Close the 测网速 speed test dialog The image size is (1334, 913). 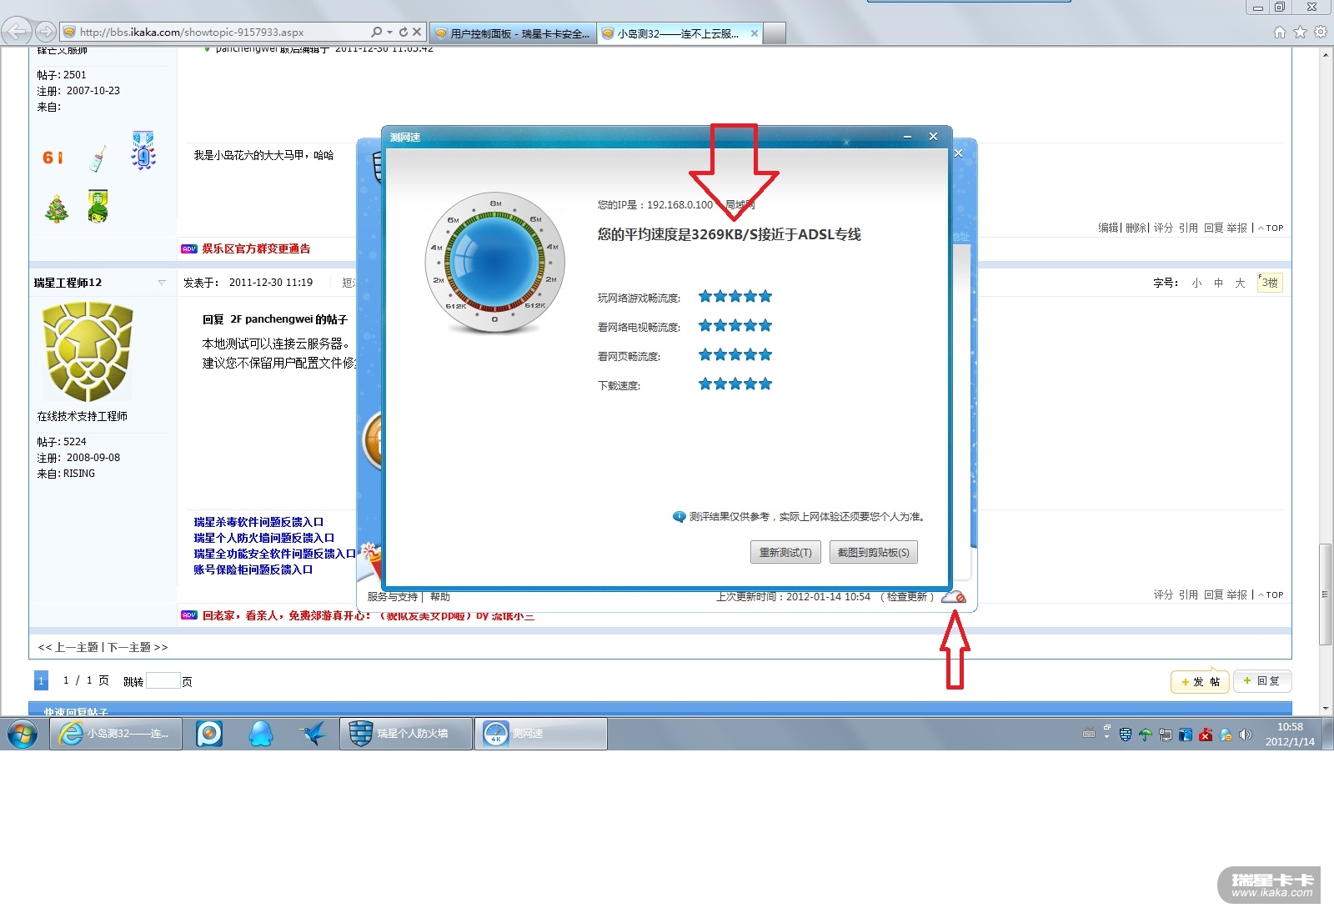click(934, 137)
